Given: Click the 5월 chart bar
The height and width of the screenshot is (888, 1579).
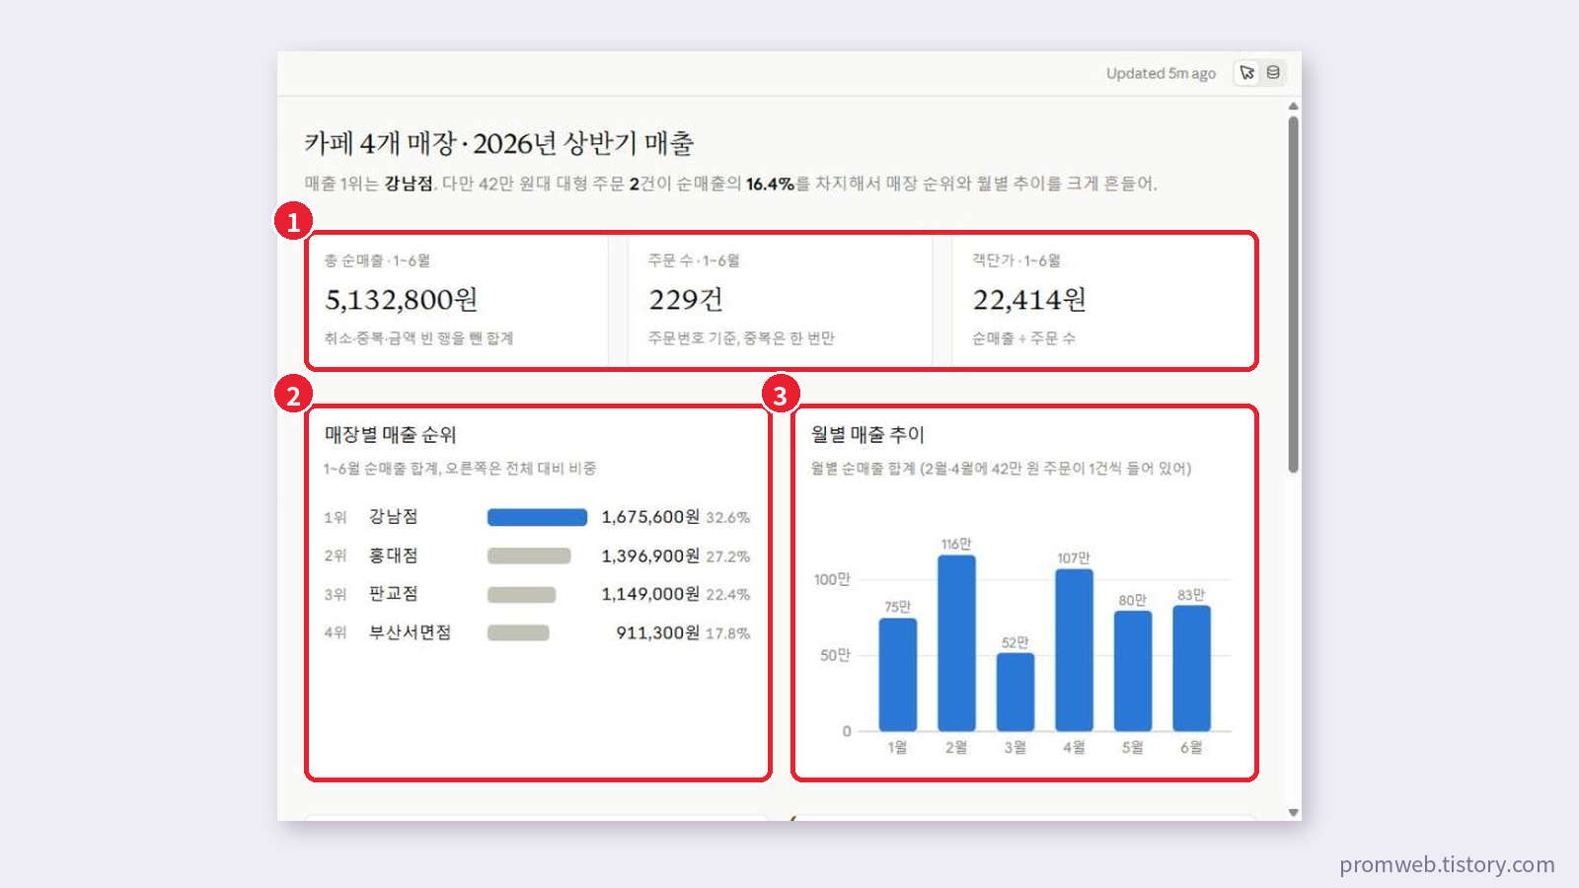Looking at the screenshot, I should tap(1133, 671).
